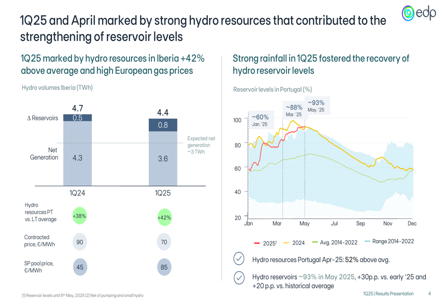Click the SP pool price 85 bubble
Image resolution: width=444 pixels, height=304 pixels.
(x=164, y=267)
